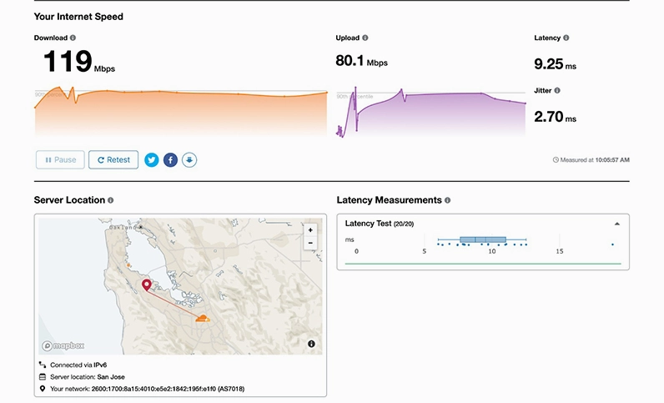
Task: Click the orange Cloudflare server marker
Action: click(201, 318)
